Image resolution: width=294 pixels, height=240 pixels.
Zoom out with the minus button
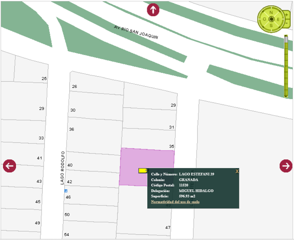point(286,24)
